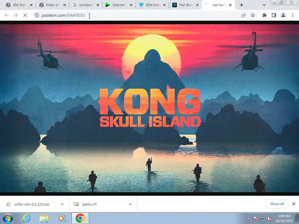Image resolution: width=299 pixels, height=224 pixels.
Task: View site information icon in address bar
Action: (36, 15)
